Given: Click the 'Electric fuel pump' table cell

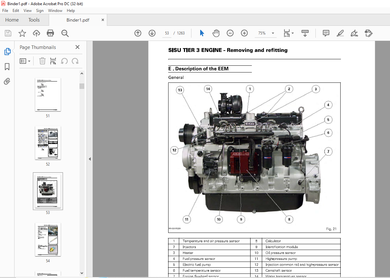Looking at the screenshot, I should 197,264.
